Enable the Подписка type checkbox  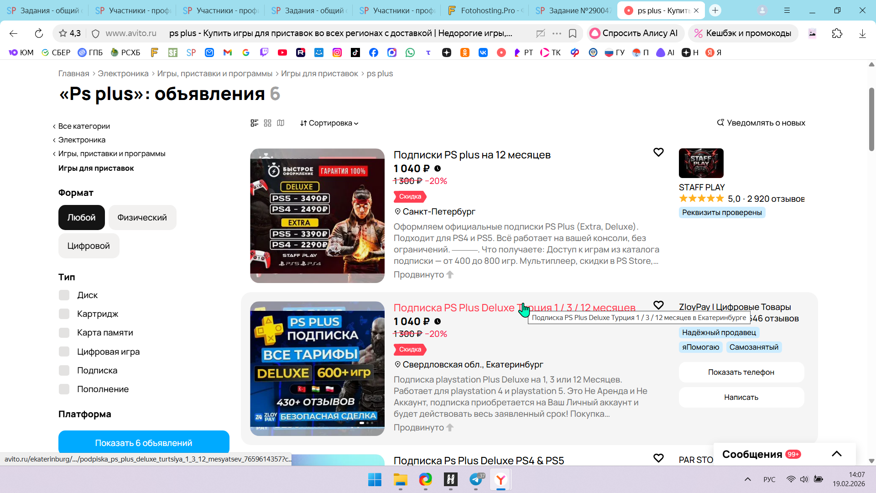pos(64,371)
